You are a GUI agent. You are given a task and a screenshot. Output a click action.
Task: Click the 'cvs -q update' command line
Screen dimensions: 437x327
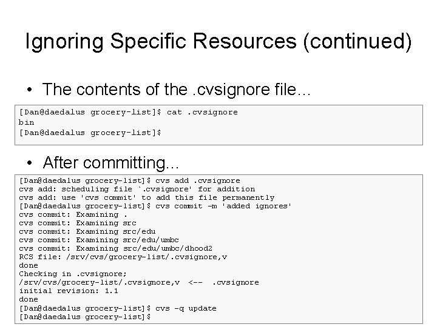118,308
